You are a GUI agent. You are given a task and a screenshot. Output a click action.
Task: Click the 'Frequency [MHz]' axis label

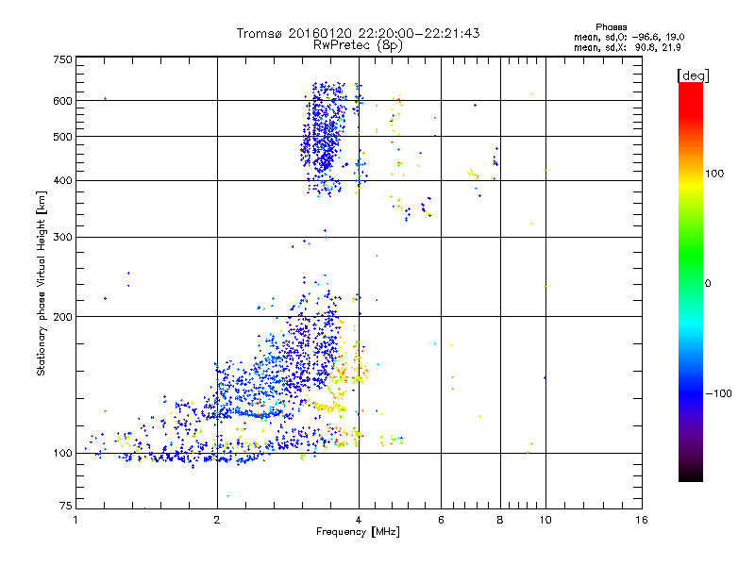[358, 532]
